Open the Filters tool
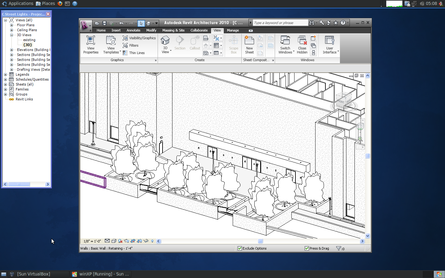 131,45
